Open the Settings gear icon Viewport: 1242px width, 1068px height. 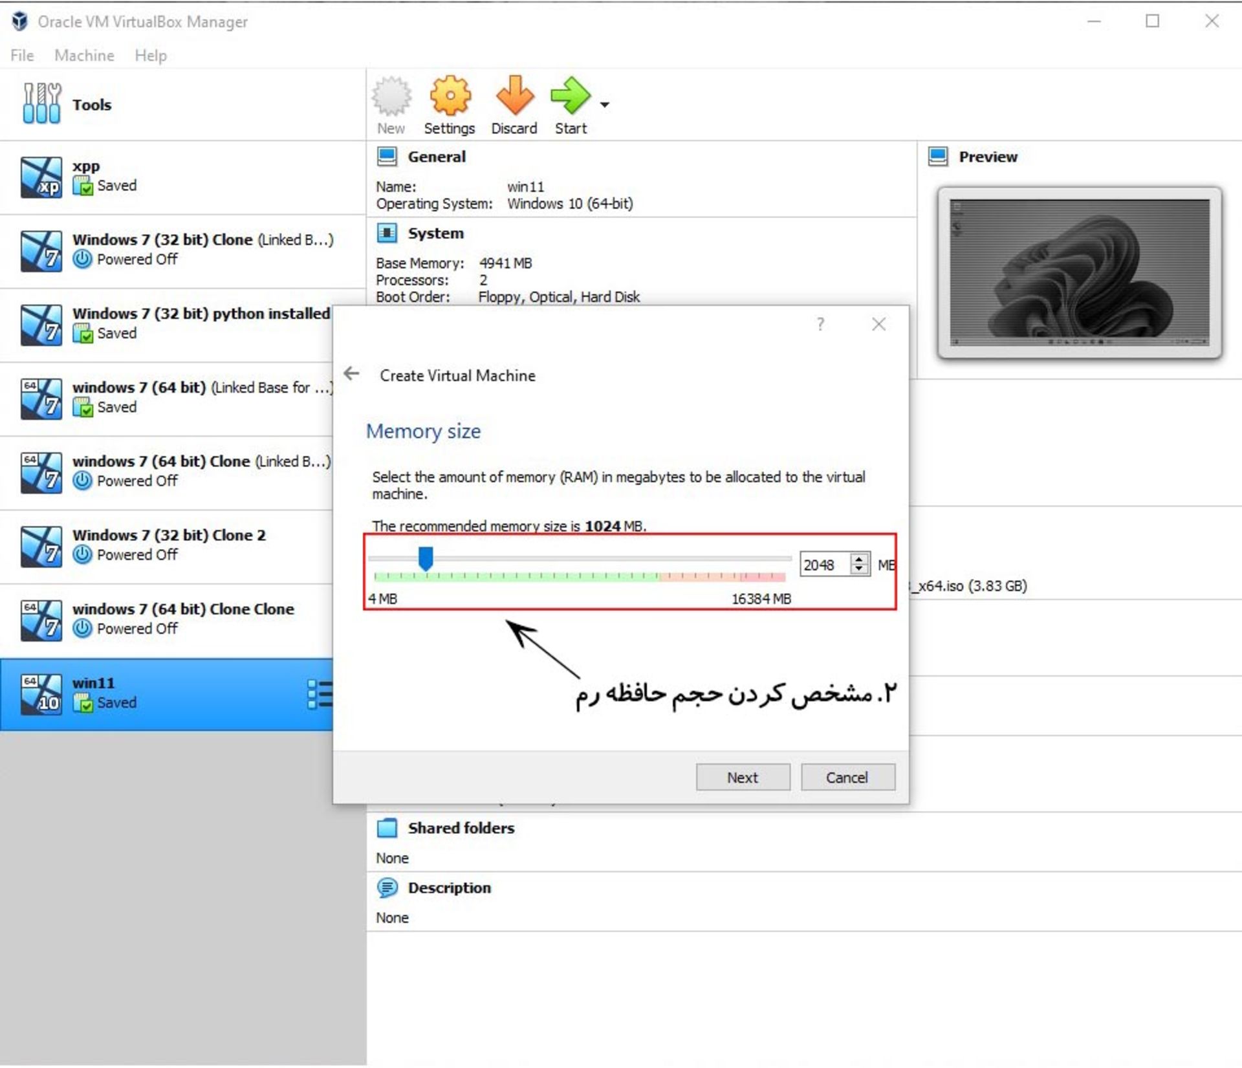click(450, 96)
